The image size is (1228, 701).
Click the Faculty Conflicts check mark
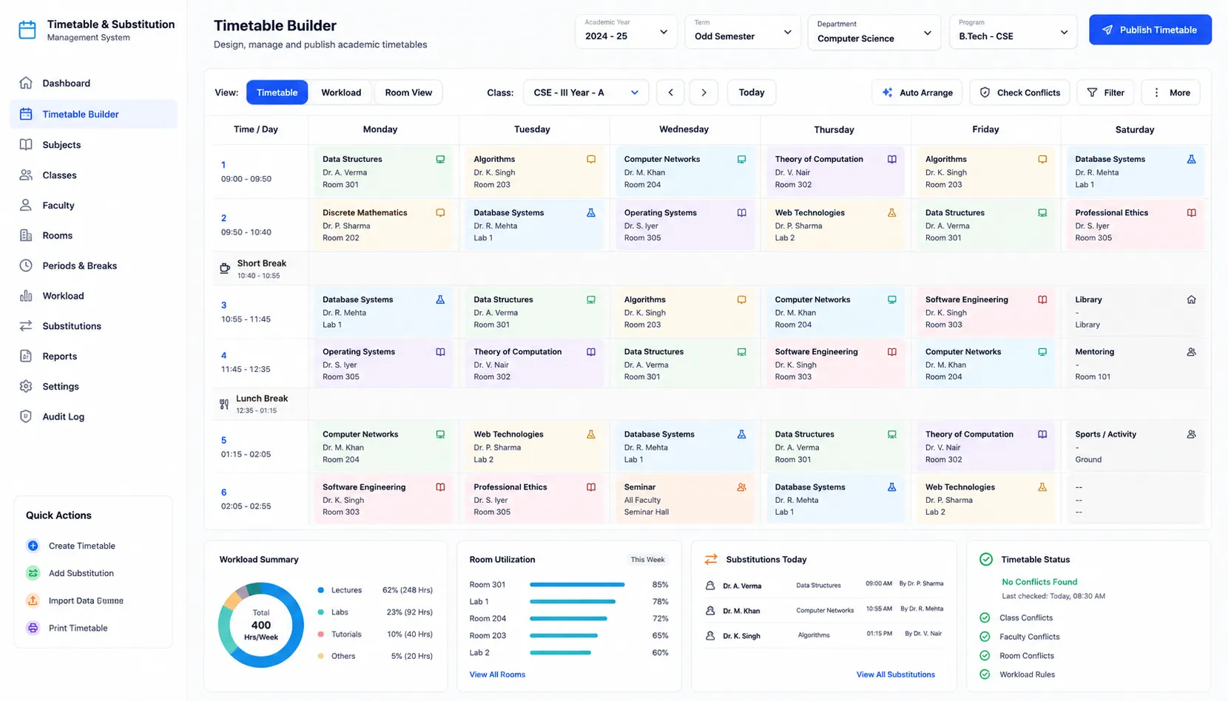pos(985,637)
